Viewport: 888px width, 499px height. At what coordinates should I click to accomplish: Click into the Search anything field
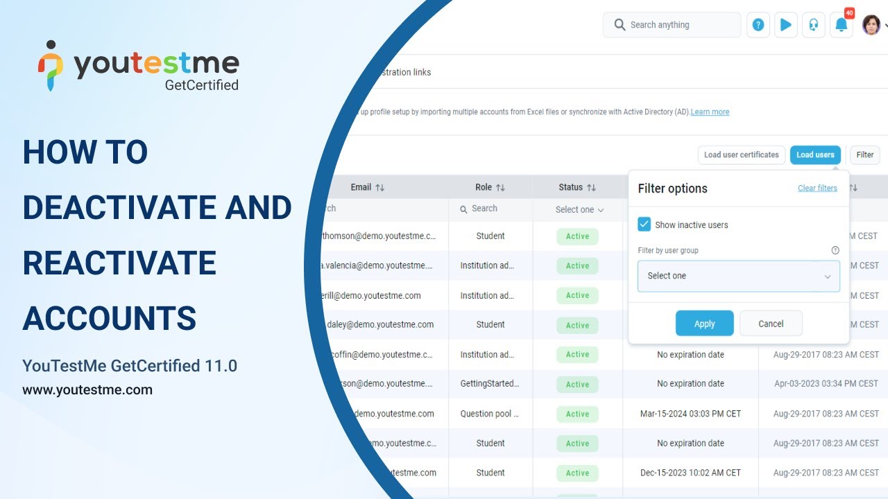pos(672,25)
